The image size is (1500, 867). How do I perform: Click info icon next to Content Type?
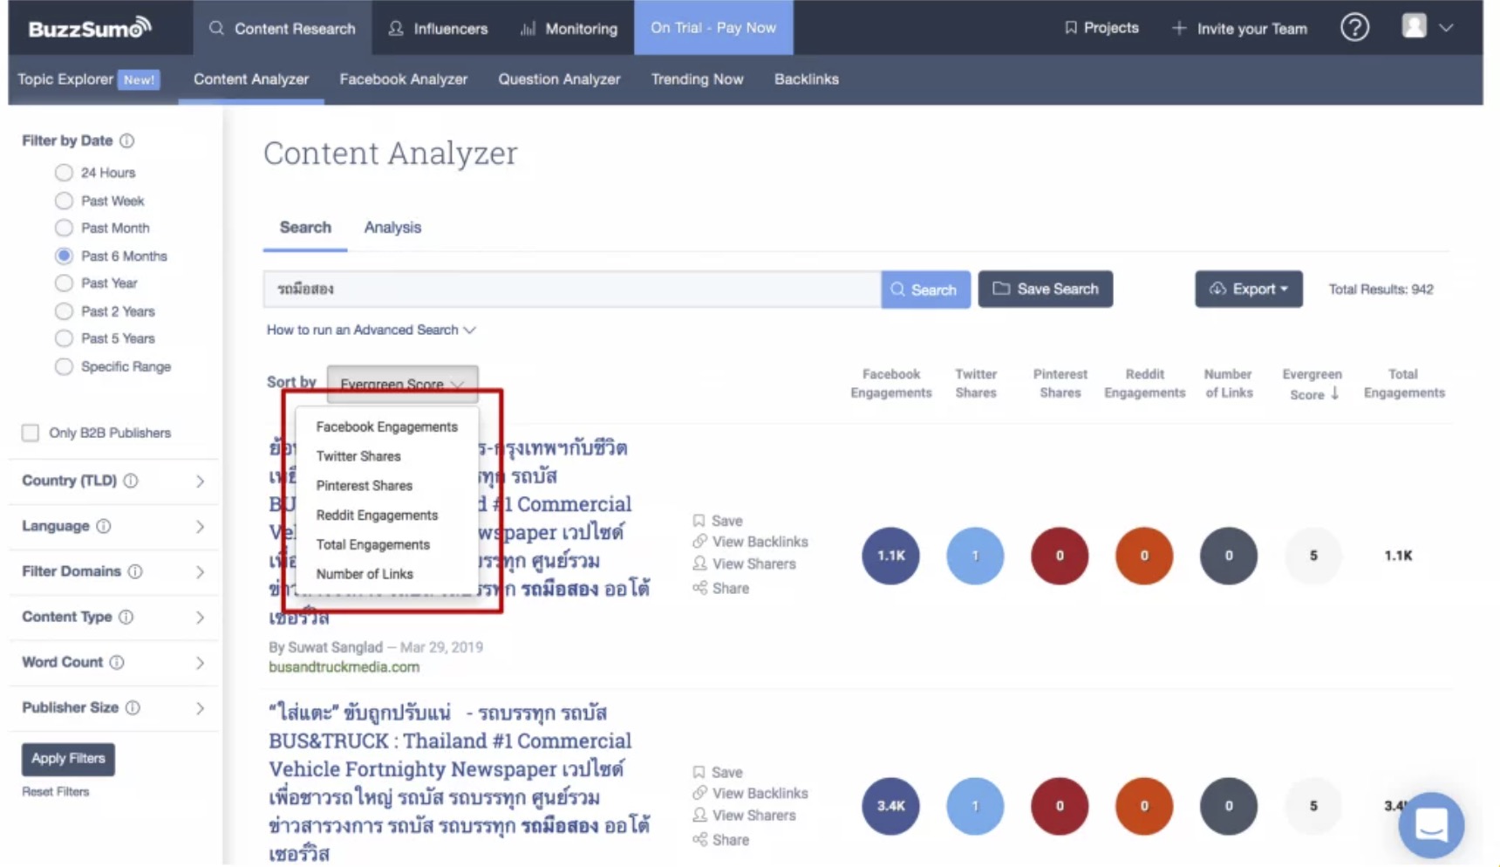(x=126, y=617)
